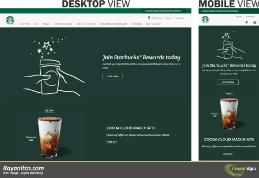Click the Starbucks logo in desktop view
Image resolution: width=259 pixels, height=178 pixels.
click(x=10, y=20)
